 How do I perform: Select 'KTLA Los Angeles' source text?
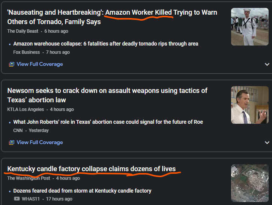(x=26, y=109)
